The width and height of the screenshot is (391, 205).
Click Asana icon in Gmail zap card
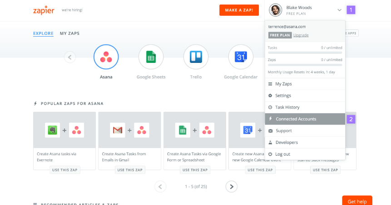(142, 130)
